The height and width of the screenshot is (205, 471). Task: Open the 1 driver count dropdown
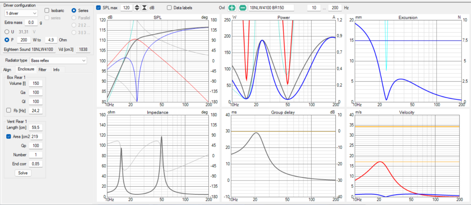21,13
